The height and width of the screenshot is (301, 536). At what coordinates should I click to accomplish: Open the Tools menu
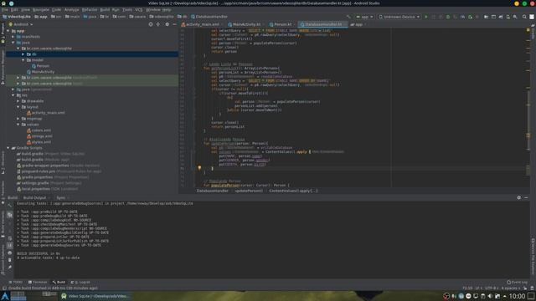pyautogui.click(x=127, y=10)
